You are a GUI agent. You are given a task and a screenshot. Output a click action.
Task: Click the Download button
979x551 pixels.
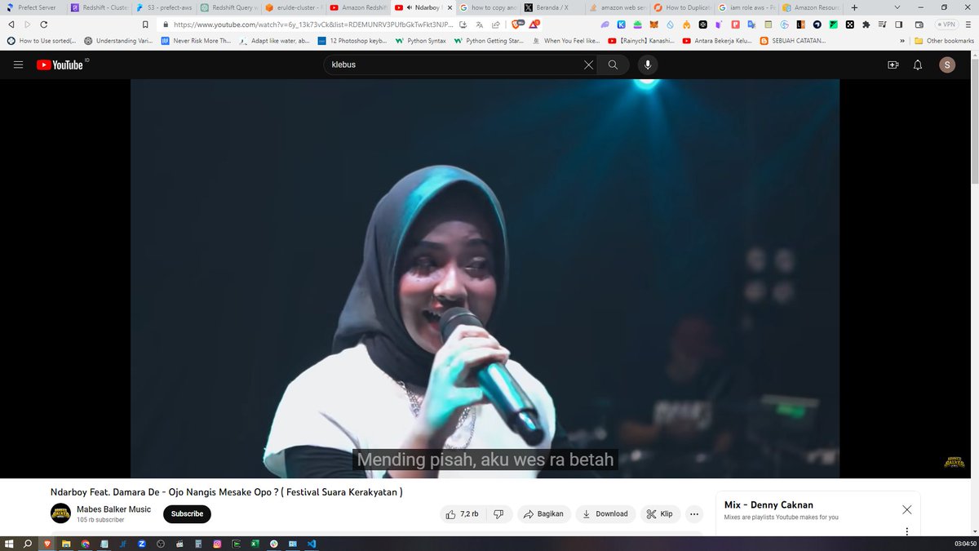(605, 514)
